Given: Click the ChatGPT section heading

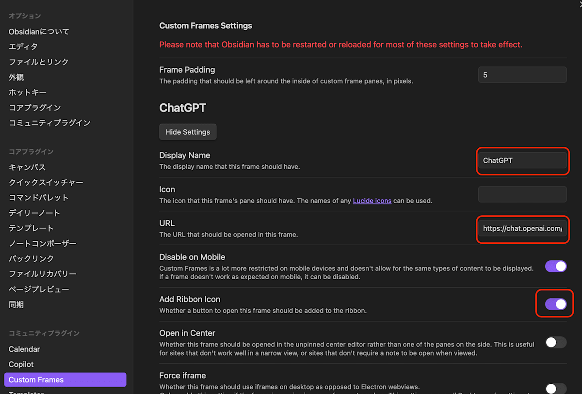Looking at the screenshot, I should (x=183, y=108).
